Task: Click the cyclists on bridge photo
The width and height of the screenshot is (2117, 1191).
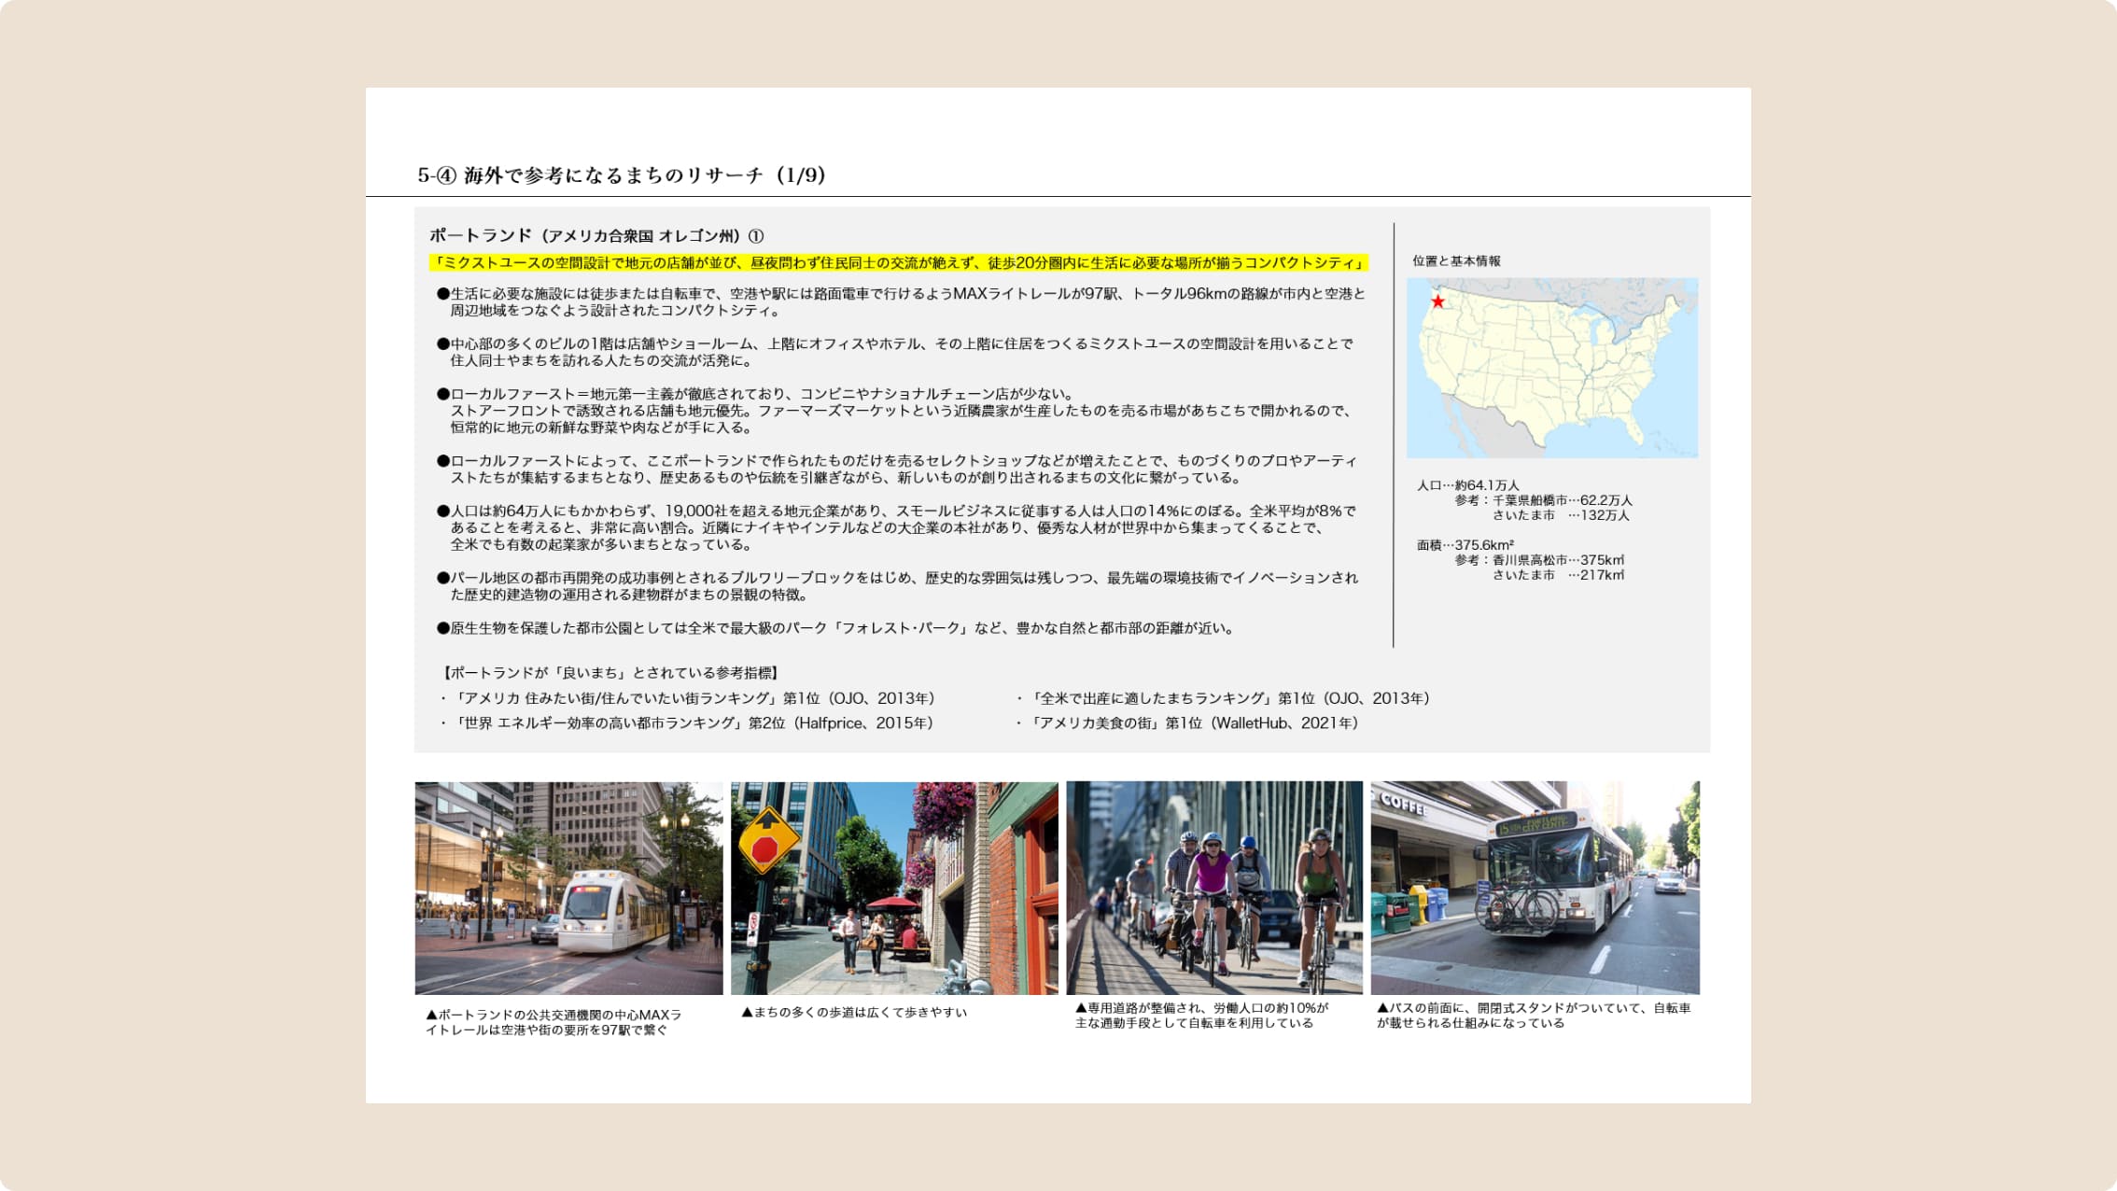Action: (x=1213, y=888)
